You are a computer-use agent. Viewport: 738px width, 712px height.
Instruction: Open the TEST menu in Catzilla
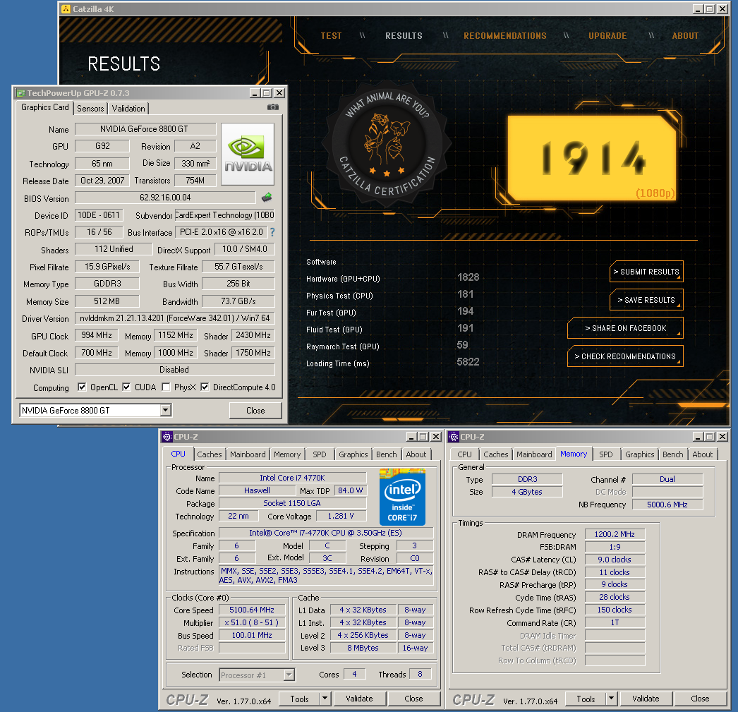point(332,36)
